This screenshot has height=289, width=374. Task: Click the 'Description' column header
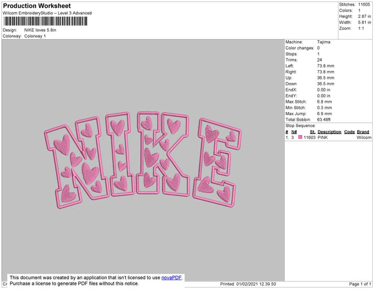(x=329, y=132)
